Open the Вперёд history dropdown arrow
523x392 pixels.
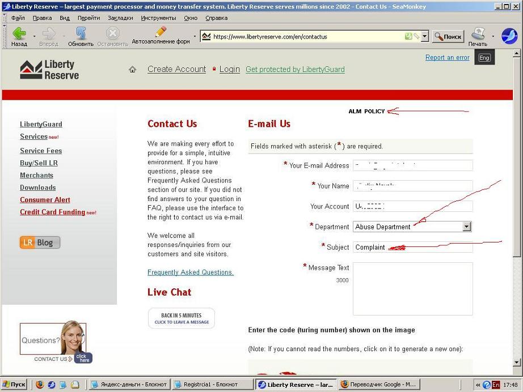64,36
